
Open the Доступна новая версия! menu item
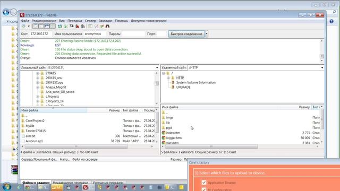[149, 21]
